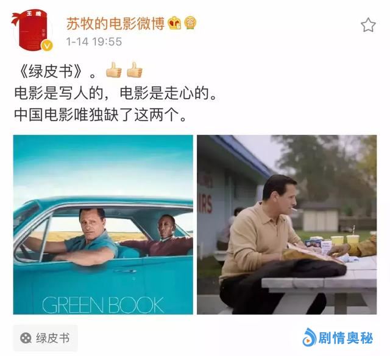Tap the 剧情奥秘 watermark text
The width and height of the screenshot is (390, 356).
[x=346, y=338]
